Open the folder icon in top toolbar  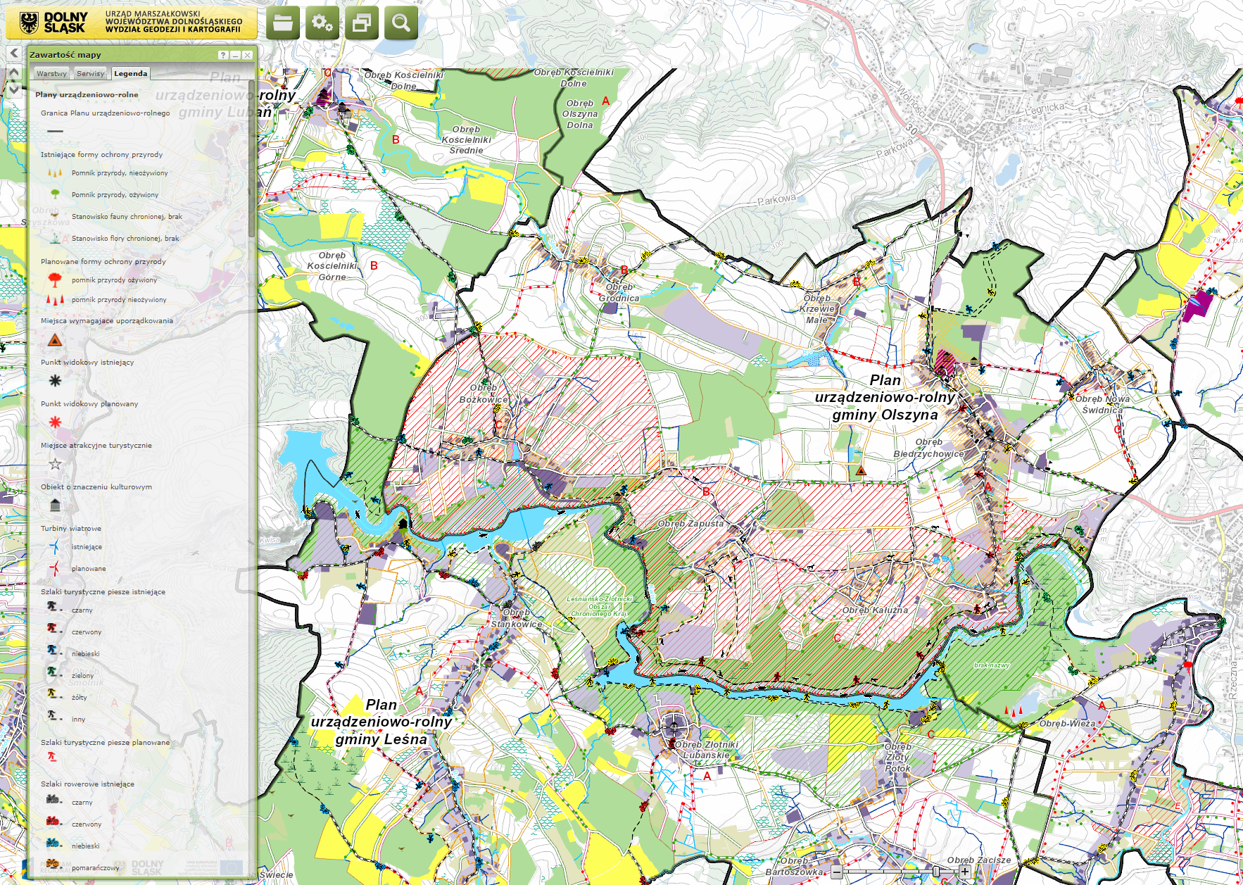point(283,23)
